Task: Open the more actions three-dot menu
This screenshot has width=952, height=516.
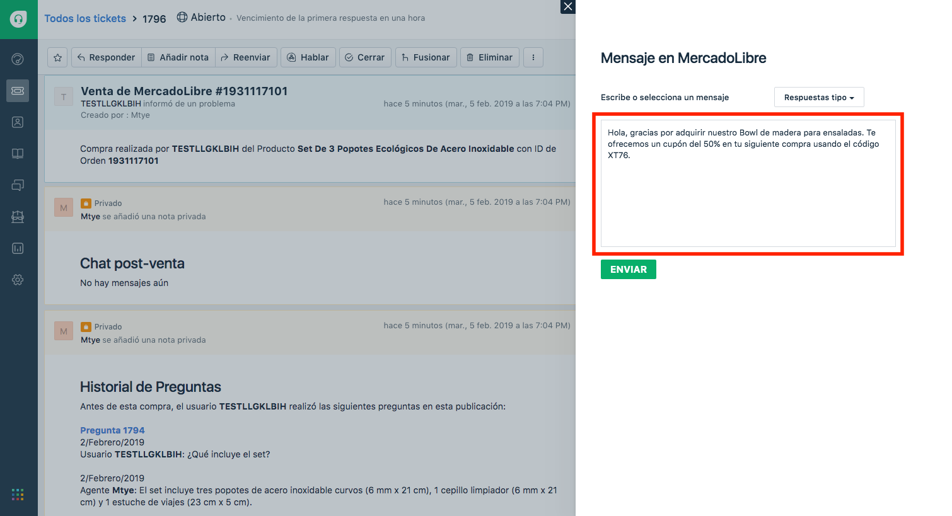Action: click(533, 57)
